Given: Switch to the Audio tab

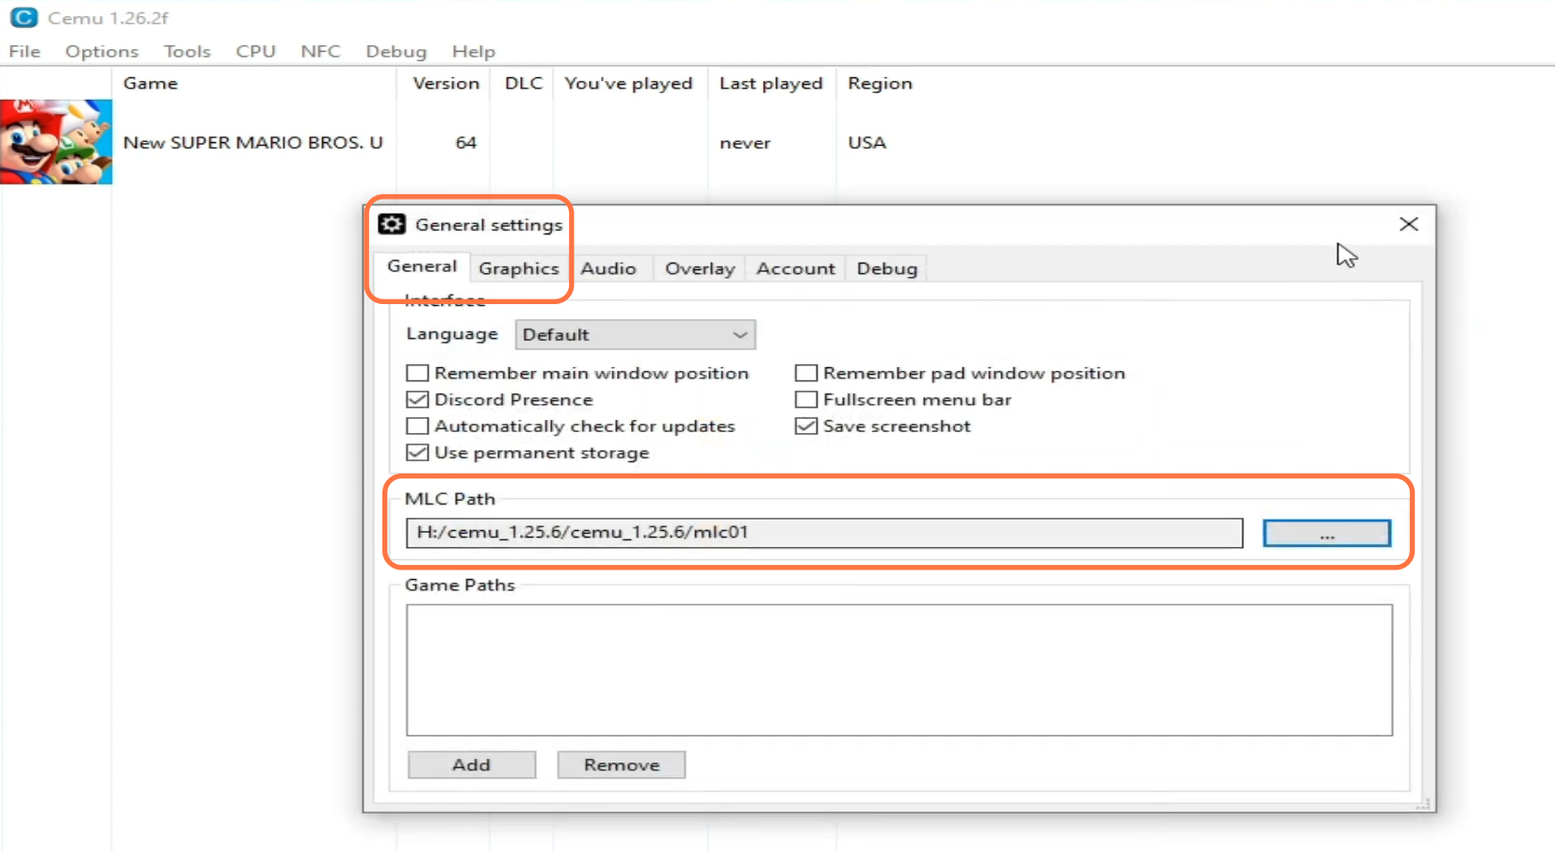Looking at the screenshot, I should 608,268.
